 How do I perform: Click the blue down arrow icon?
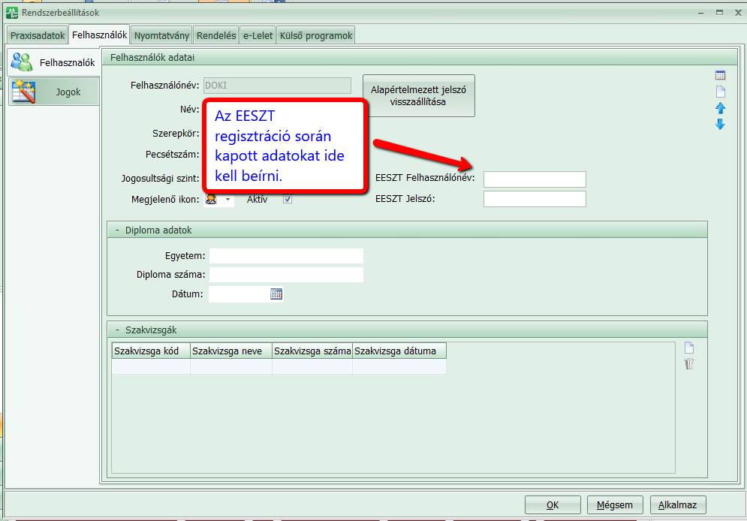pyautogui.click(x=720, y=125)
